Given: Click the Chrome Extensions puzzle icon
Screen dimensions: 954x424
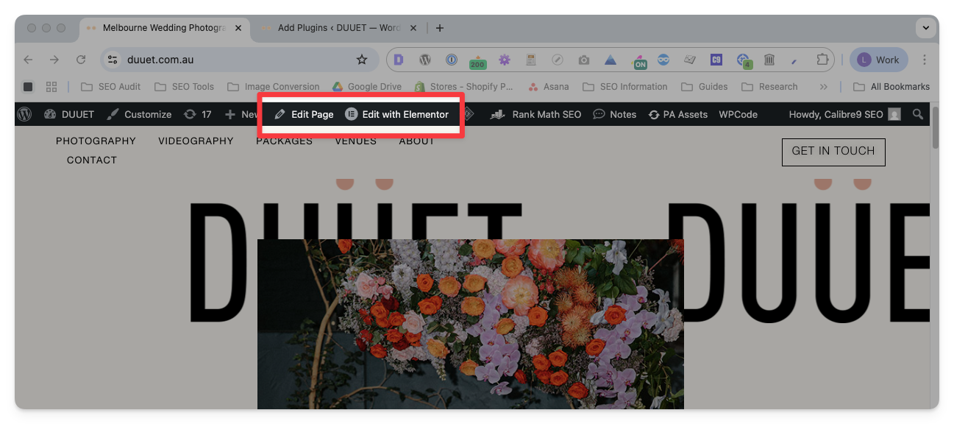Looking at the screenshot, I should (x=822, y=60).
